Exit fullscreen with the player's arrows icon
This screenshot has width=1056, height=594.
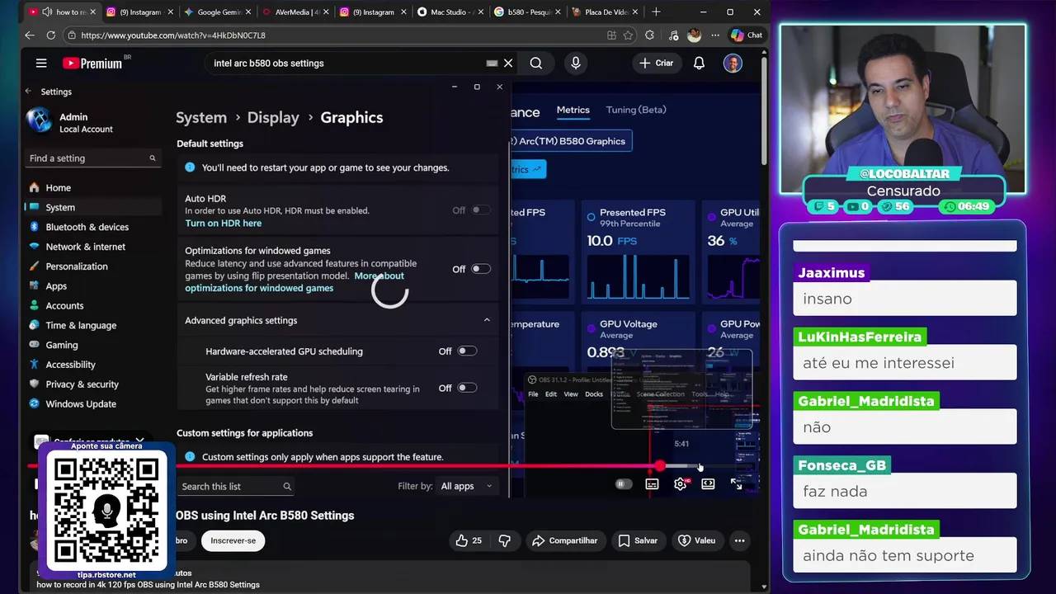click(736, 484)
